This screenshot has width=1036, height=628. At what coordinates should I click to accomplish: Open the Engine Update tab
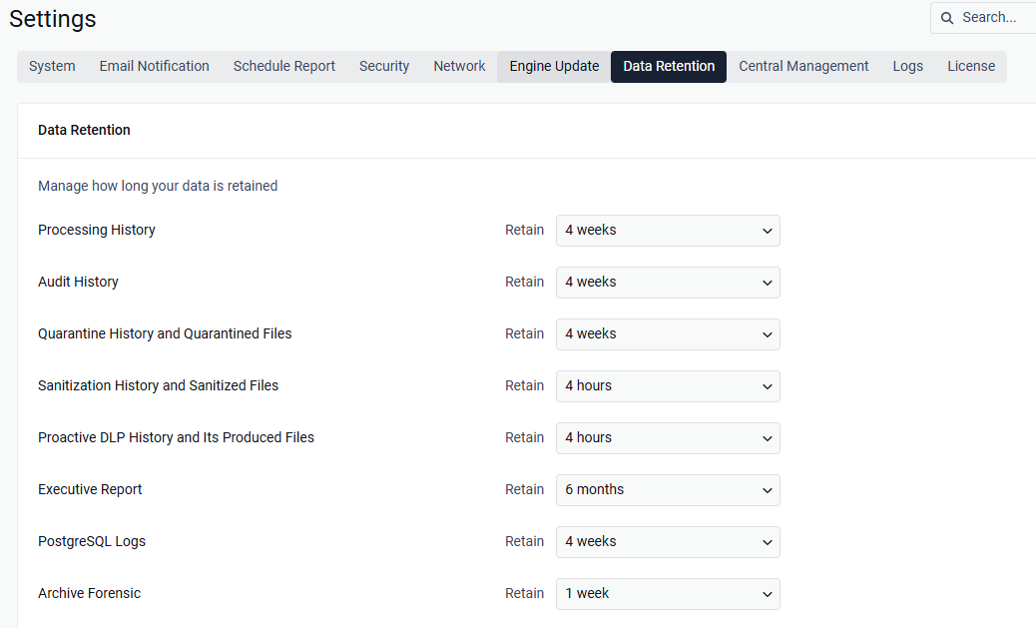tap(554, 66)
